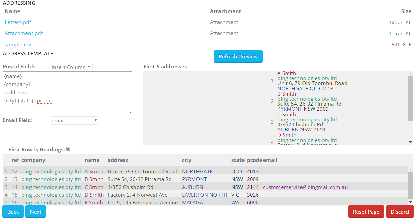Click the name column heading in data table
Screen dimensions: 417x221
[x=92, y=160]
